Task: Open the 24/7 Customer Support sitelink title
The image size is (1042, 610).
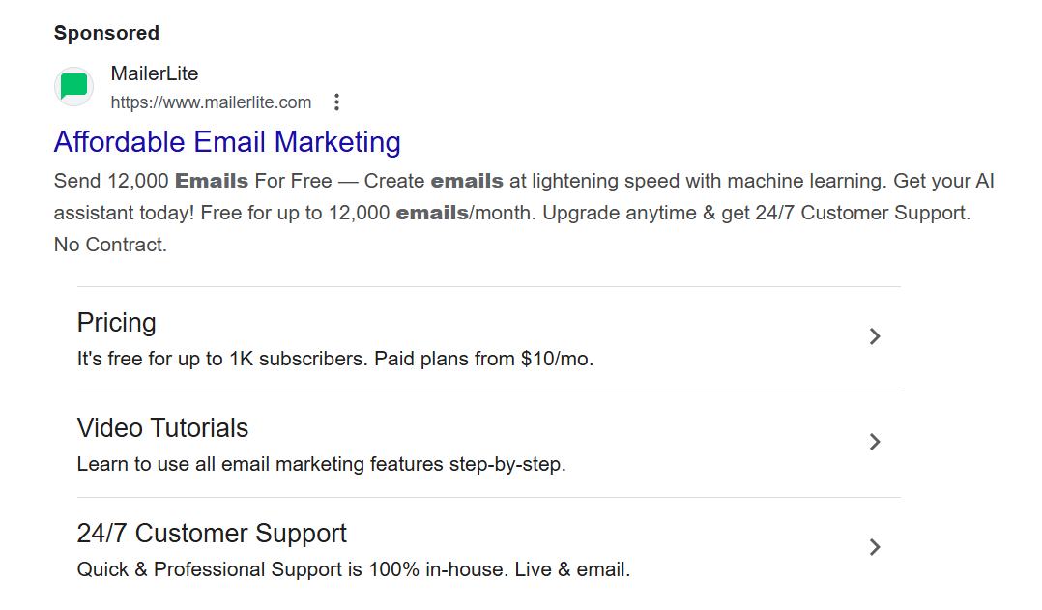Action: click(212, 533)
